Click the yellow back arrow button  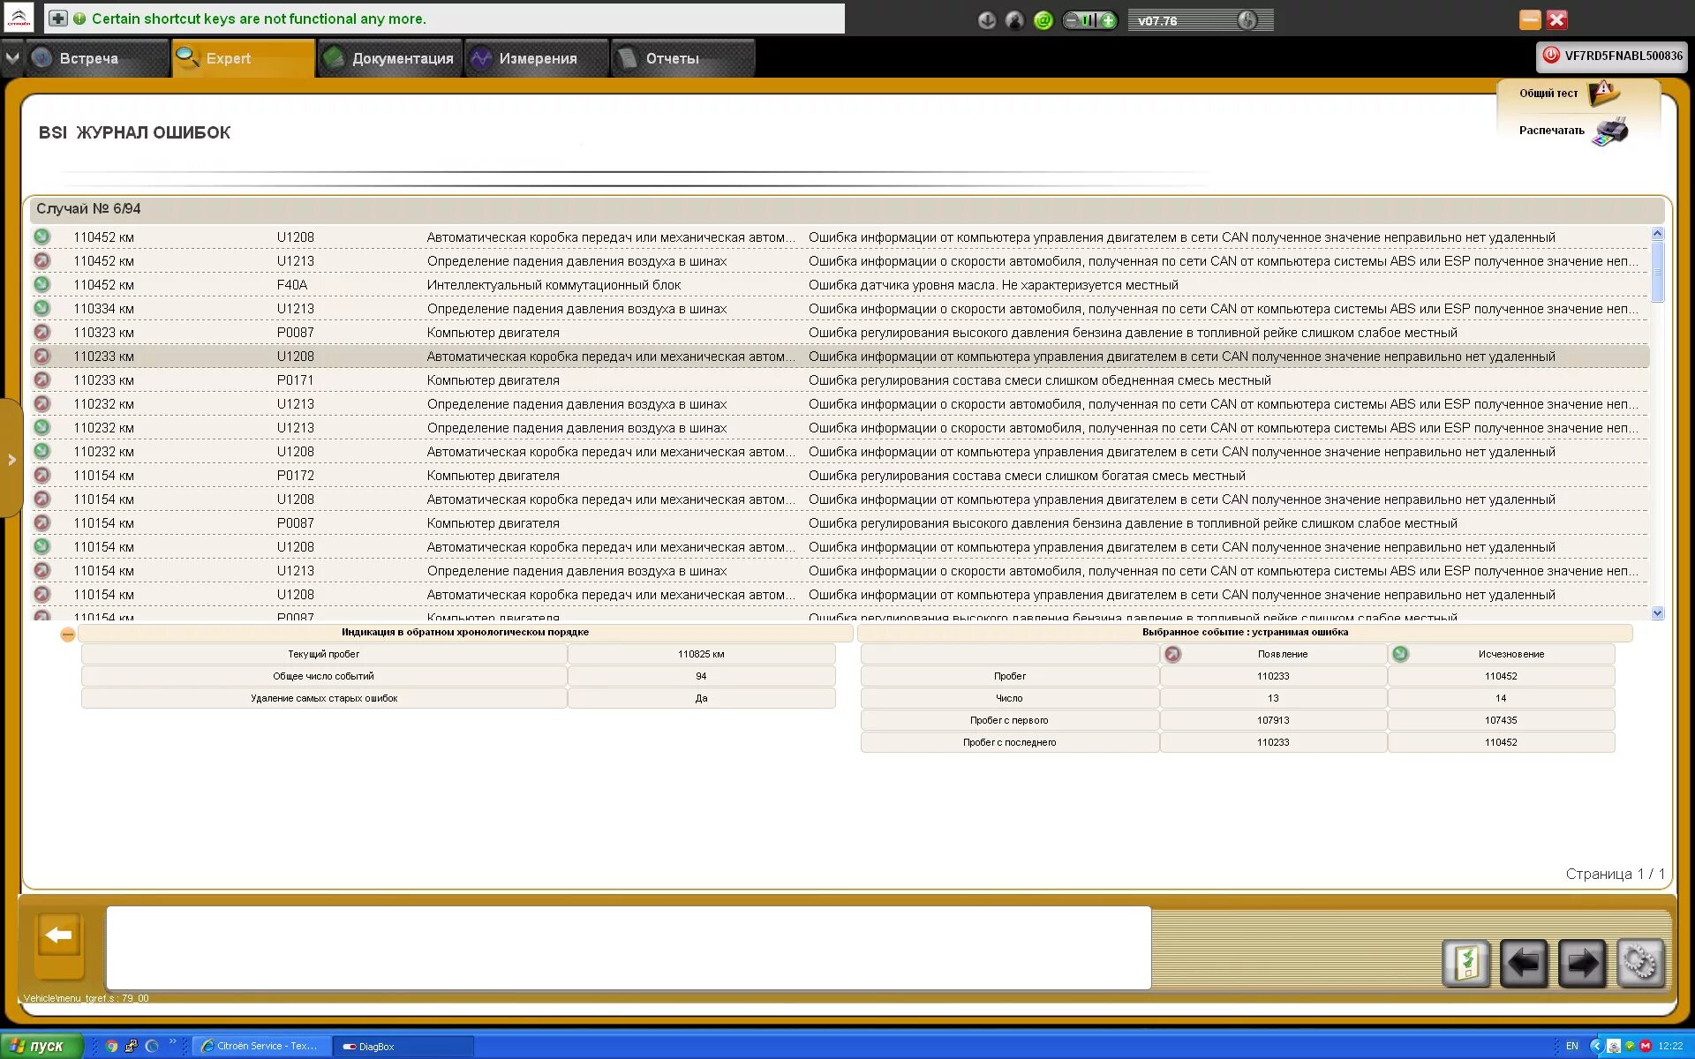pos(59,935)
